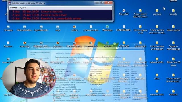Open the scort.vip desktop folder
Viewport: 182px width, 102px height.
(x=157, y=12)
